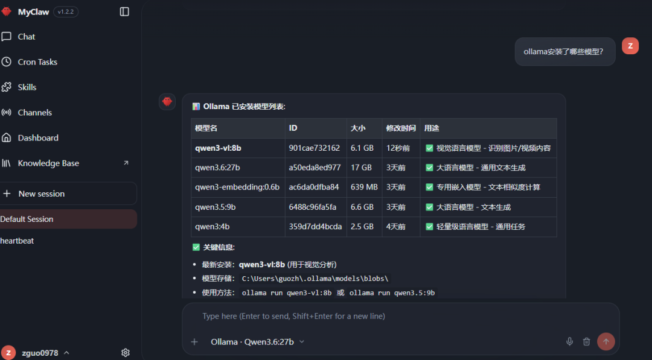Click the Cron Tasks clock icon
The width and height of the screenshot is (652, 360).
tap(6, 62)
